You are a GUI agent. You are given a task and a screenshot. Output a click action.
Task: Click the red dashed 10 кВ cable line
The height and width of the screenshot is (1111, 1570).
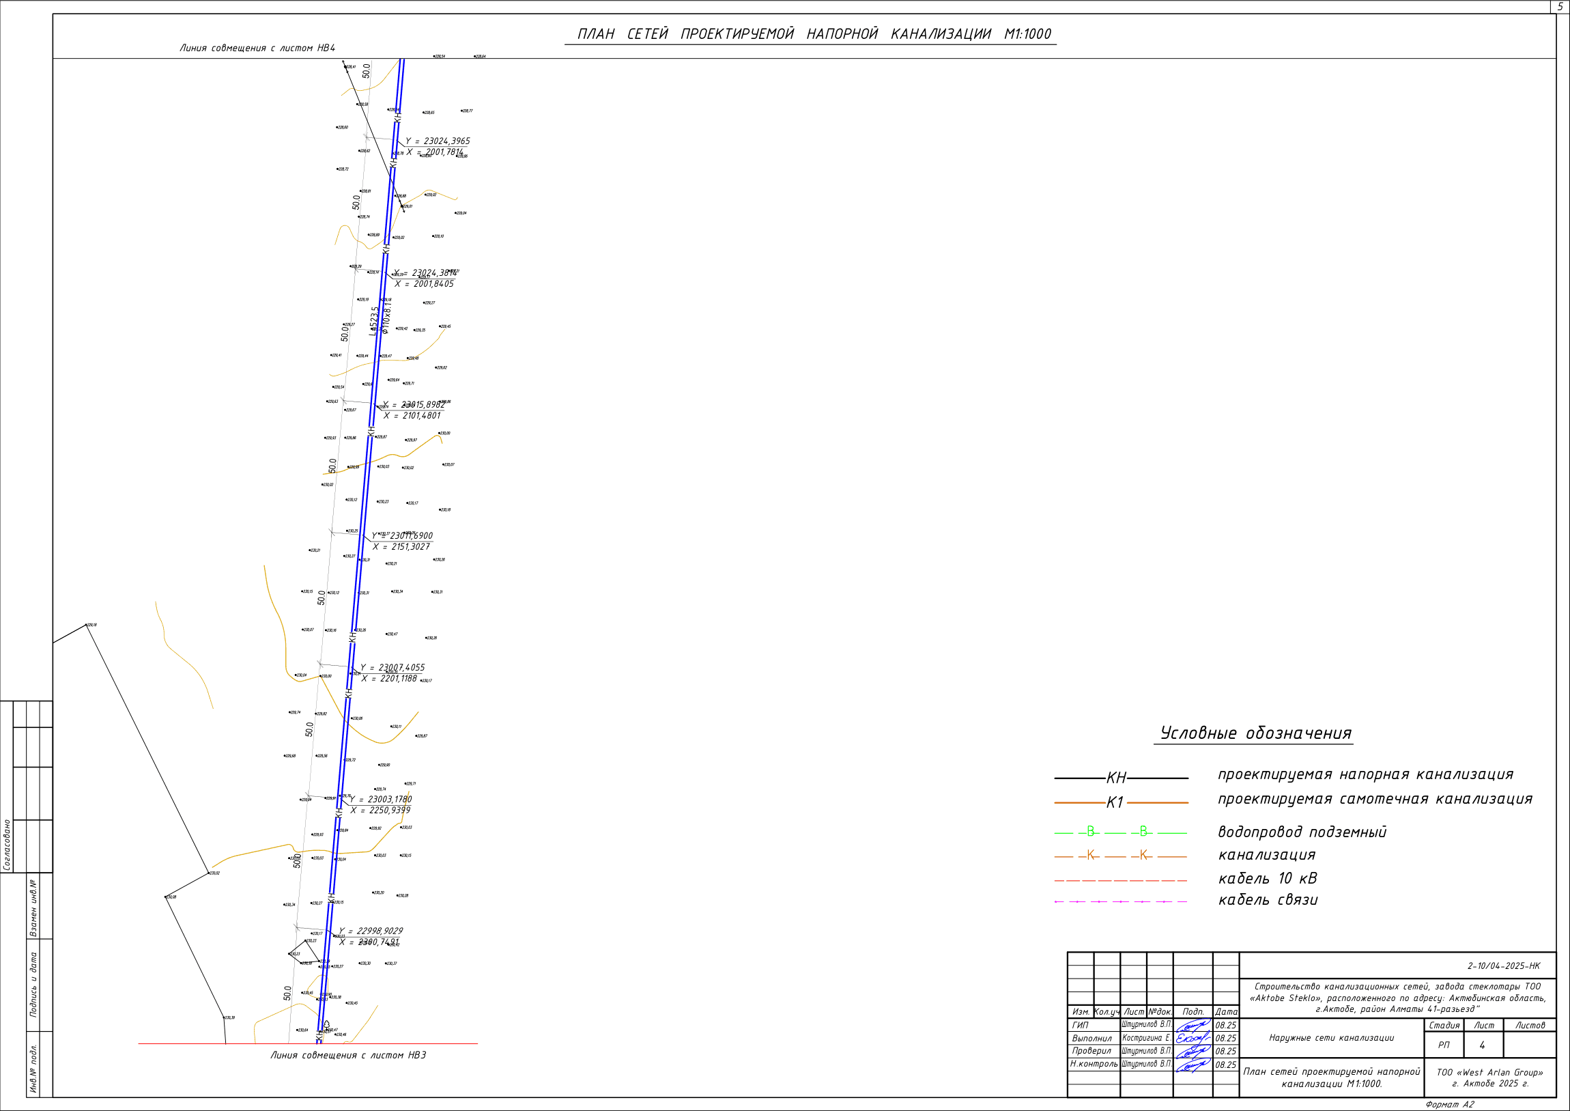(1122, 880)
